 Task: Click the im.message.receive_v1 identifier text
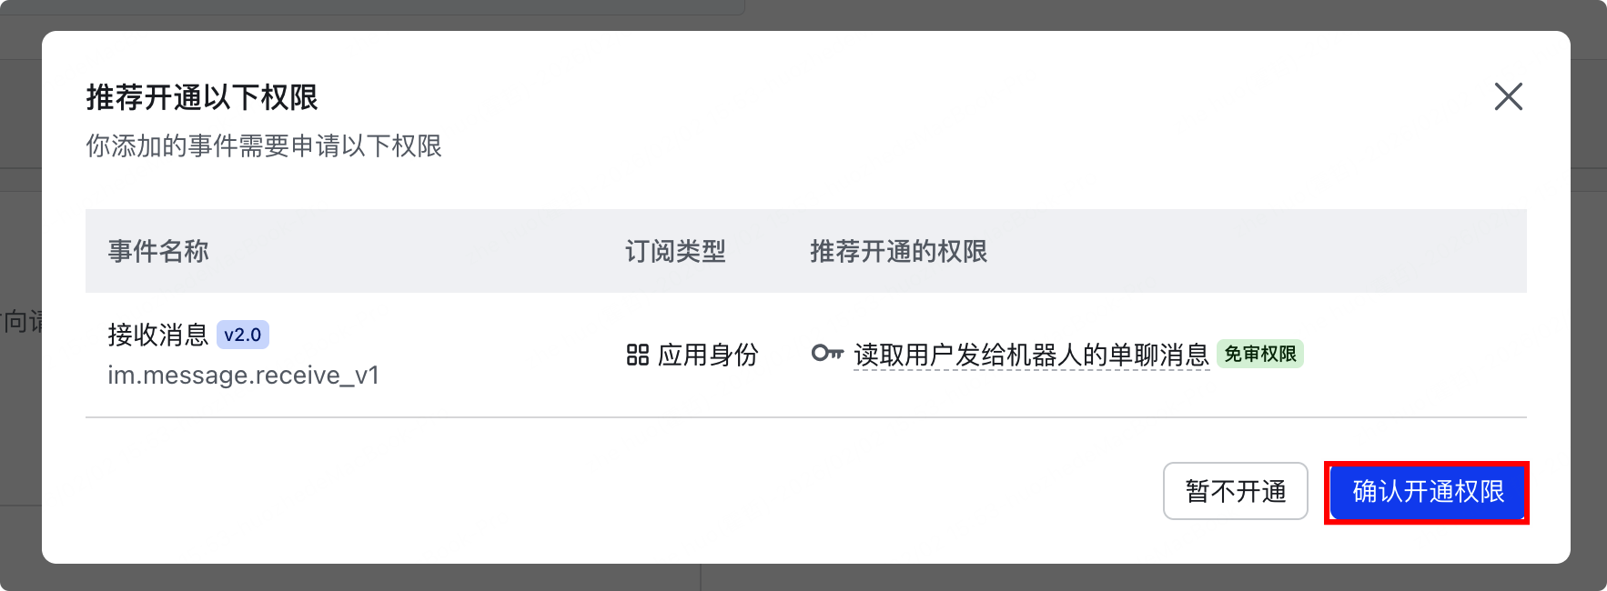tap(244, 375)
